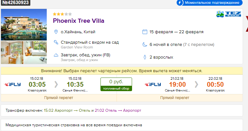Click the TEZ tour operator logo
The image size is (248, 131).
click(x=228, y=14)
